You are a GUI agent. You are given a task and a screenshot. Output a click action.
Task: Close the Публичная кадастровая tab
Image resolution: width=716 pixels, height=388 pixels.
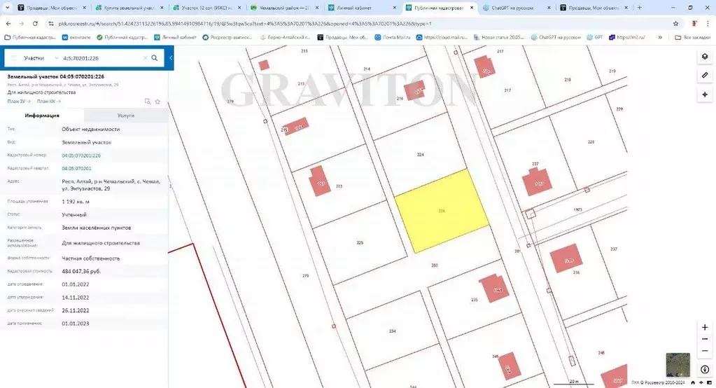472,8
